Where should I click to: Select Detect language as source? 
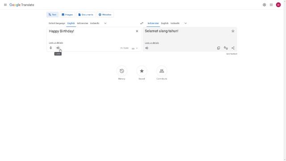57,23
